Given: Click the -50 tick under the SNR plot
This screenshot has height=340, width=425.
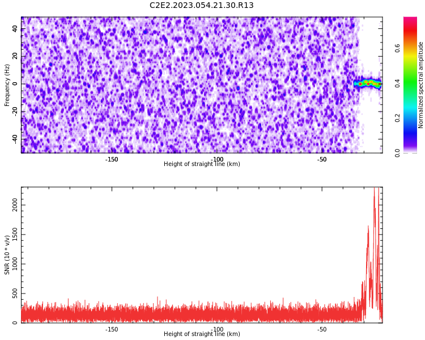Looking at the screenshot, I should coord(322,329).
